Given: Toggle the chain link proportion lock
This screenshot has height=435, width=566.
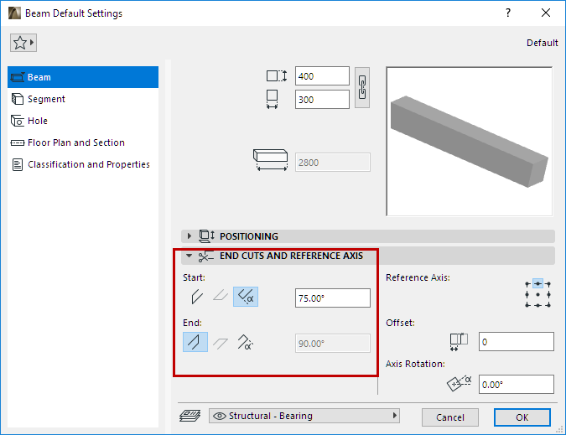Looking at the screenshot, I should [x=362, y=87].
